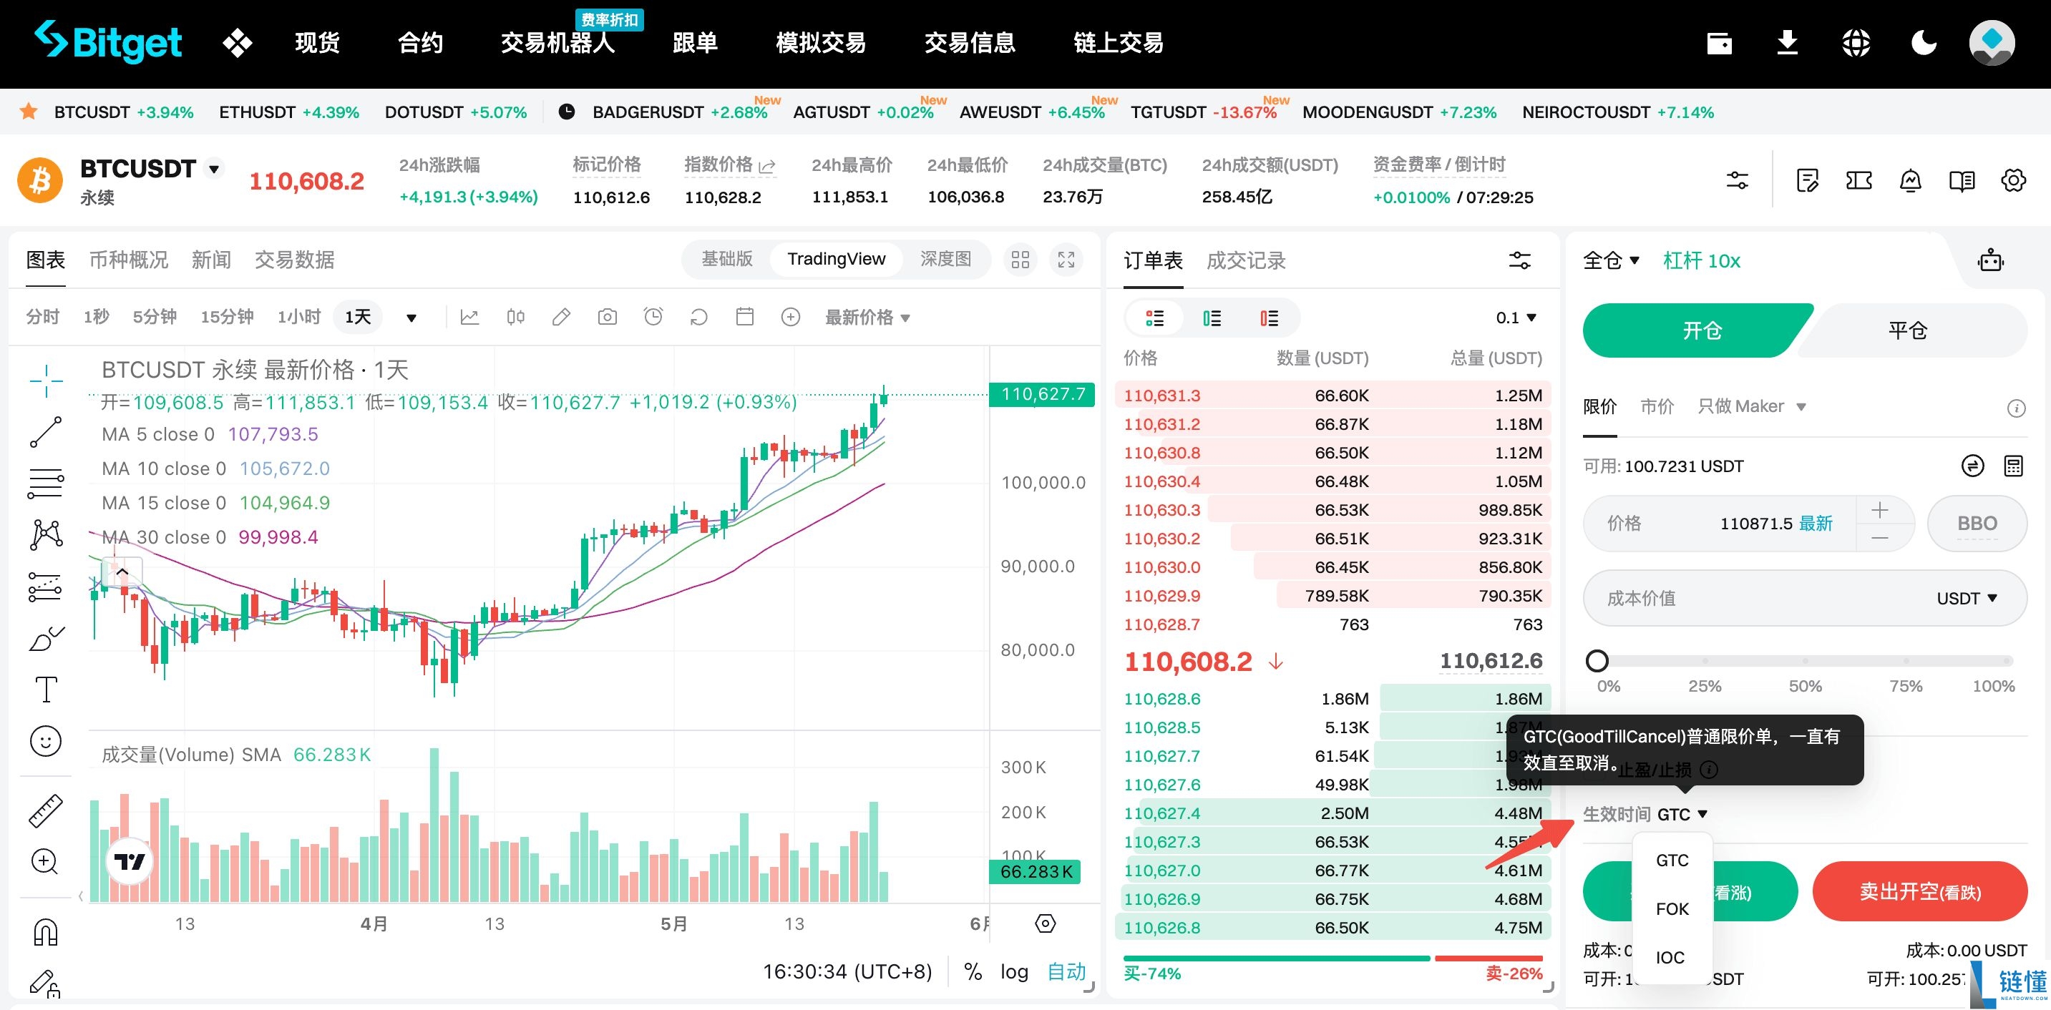Click the 平仓 close position button
Screen dimensions: 2051x1010
point(1907,330)
